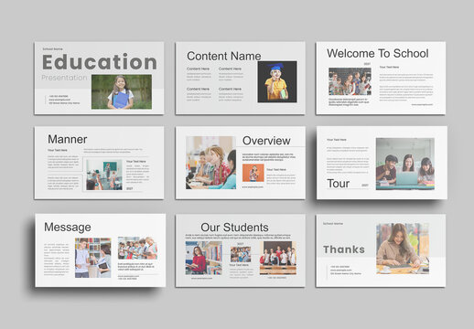Image resolution: width=474 pixels, height=329 pixels.
Task: Click the 'Tour' heading text
Action: pos(338,184)
